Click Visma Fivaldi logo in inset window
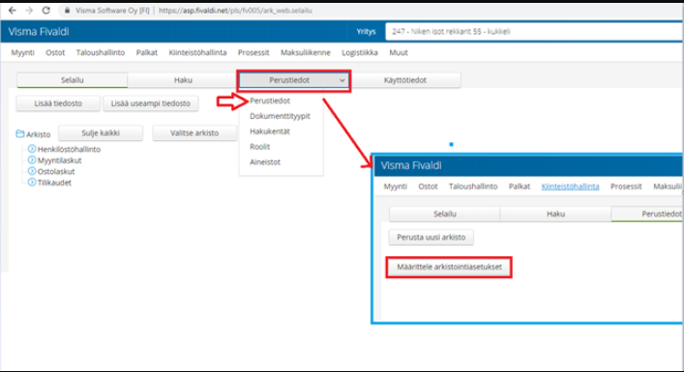Screen dimensions: 684x372 [x=411, y=165]
